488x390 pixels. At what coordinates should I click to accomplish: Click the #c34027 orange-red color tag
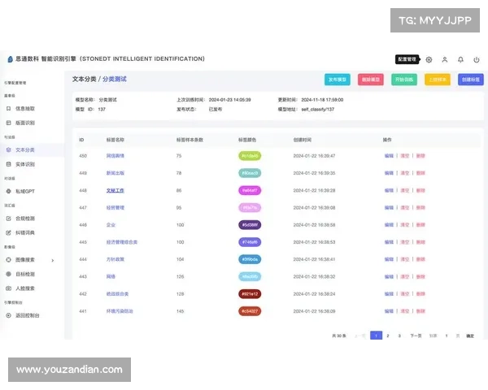point(250,311)
